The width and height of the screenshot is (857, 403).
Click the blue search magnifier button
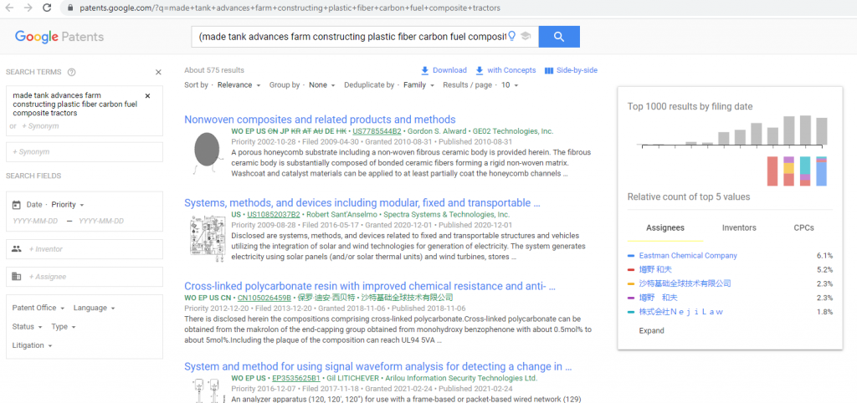tap(558, 37)
